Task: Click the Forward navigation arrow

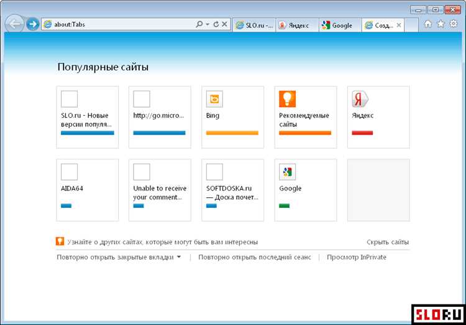Action: pos(33,25)
